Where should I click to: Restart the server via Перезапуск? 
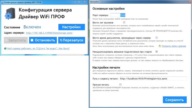[x=72, y=40]
